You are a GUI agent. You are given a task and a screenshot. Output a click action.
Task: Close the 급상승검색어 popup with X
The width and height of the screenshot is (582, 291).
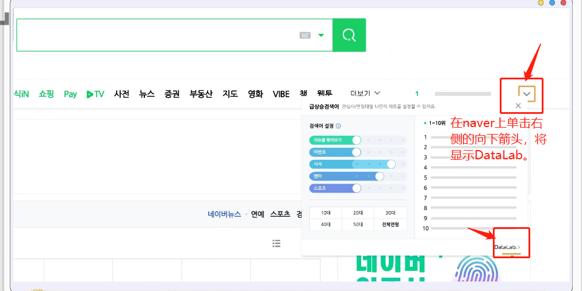click(x=518, y=105)
